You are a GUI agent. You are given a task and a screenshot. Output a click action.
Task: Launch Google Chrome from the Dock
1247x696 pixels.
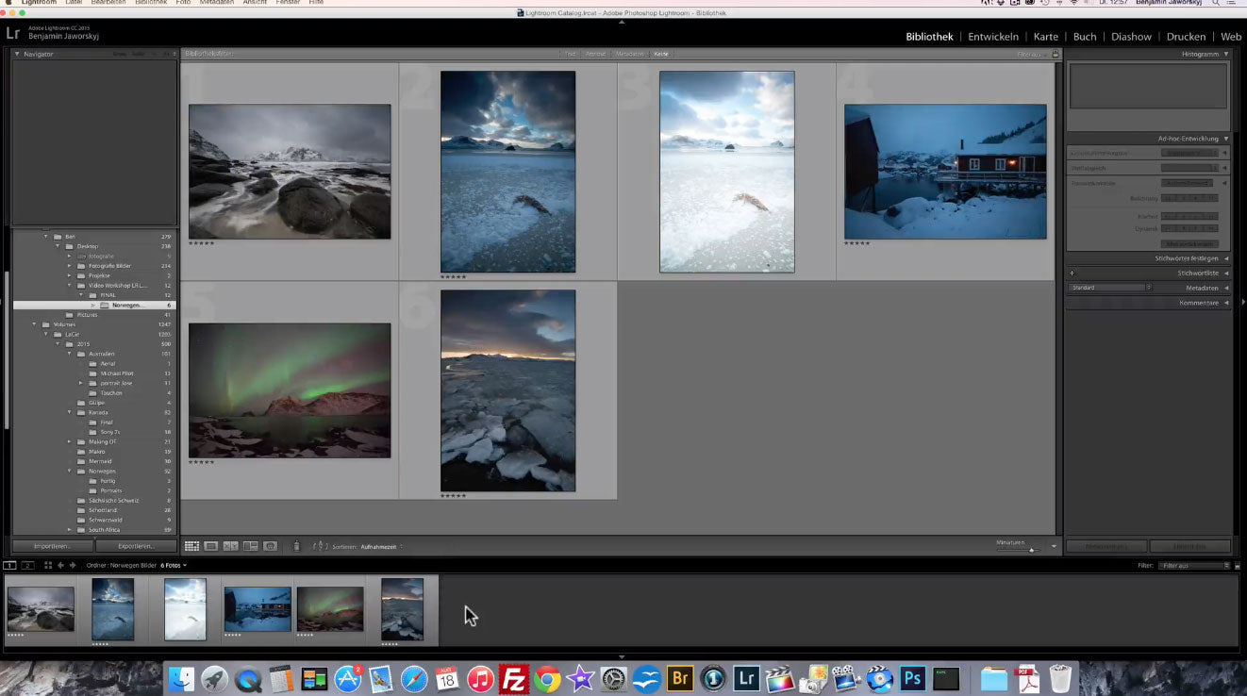(x=546, y=678)
